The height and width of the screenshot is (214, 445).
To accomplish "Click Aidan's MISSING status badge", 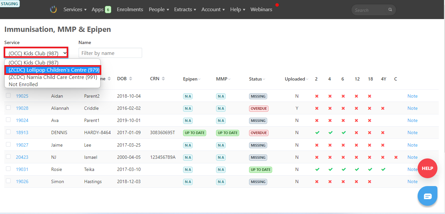I will click(x=258, y=96).
